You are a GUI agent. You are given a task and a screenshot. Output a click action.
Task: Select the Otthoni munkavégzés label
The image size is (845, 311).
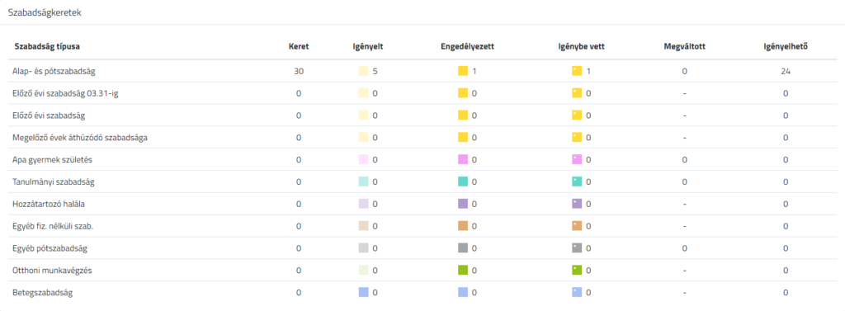[52, 271]
